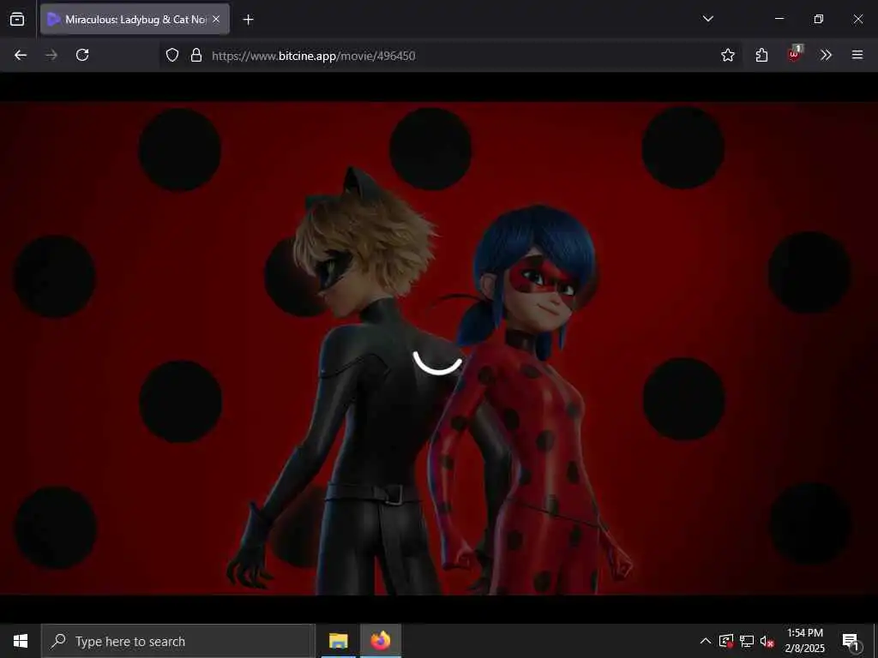Viewport: 878px width, 658px height.
Task: Open the security warning tray icon
Action: [726, 641]
